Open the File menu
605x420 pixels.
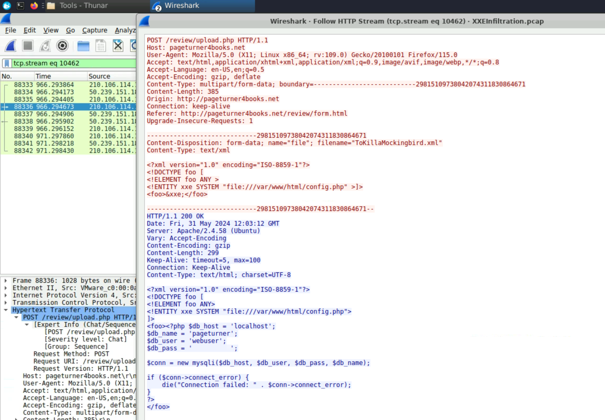[x=10, y=30]
